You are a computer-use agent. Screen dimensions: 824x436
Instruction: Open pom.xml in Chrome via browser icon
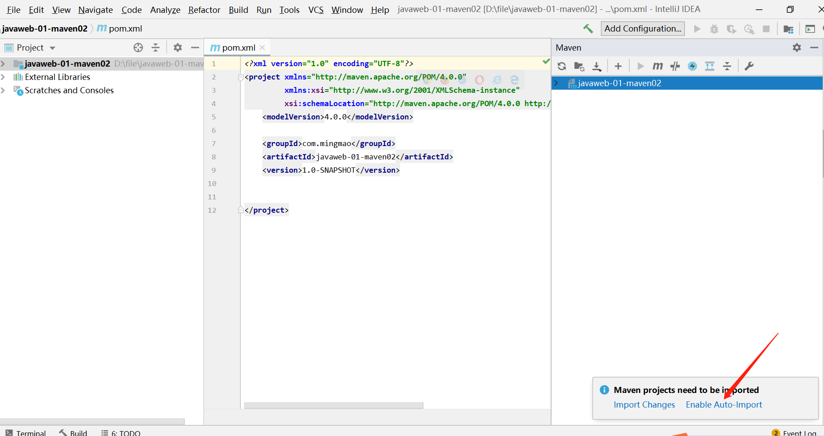427,79
